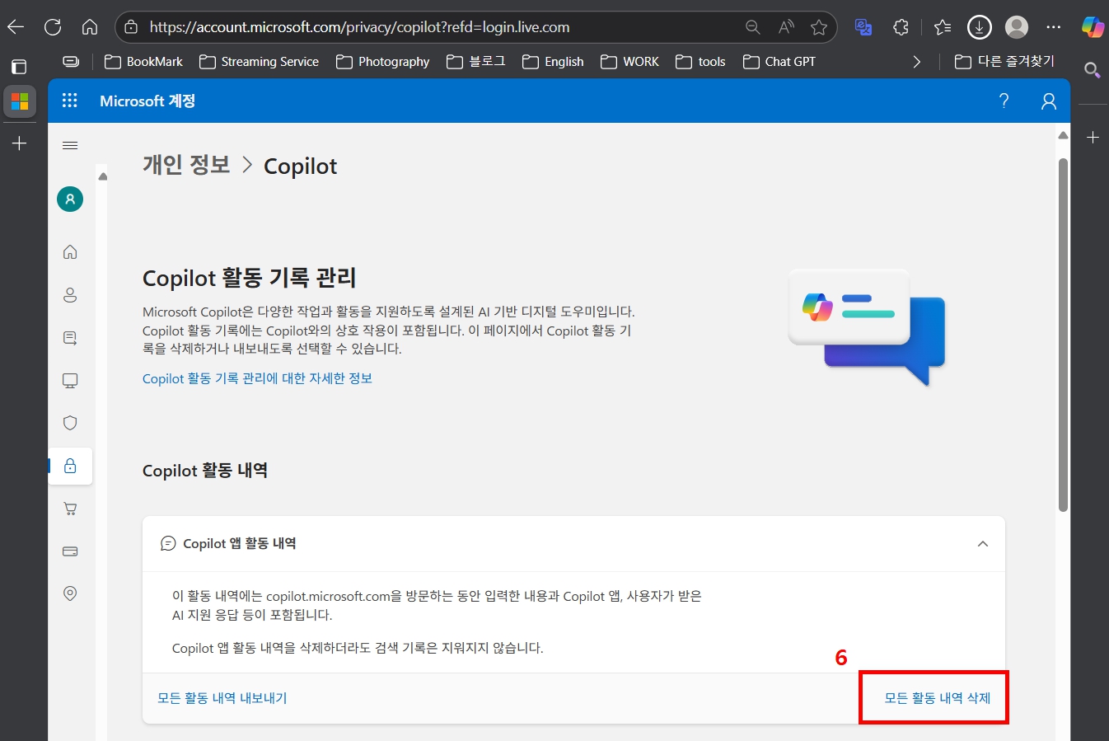Click the Microsoft 계정 header title

[147, 101]
